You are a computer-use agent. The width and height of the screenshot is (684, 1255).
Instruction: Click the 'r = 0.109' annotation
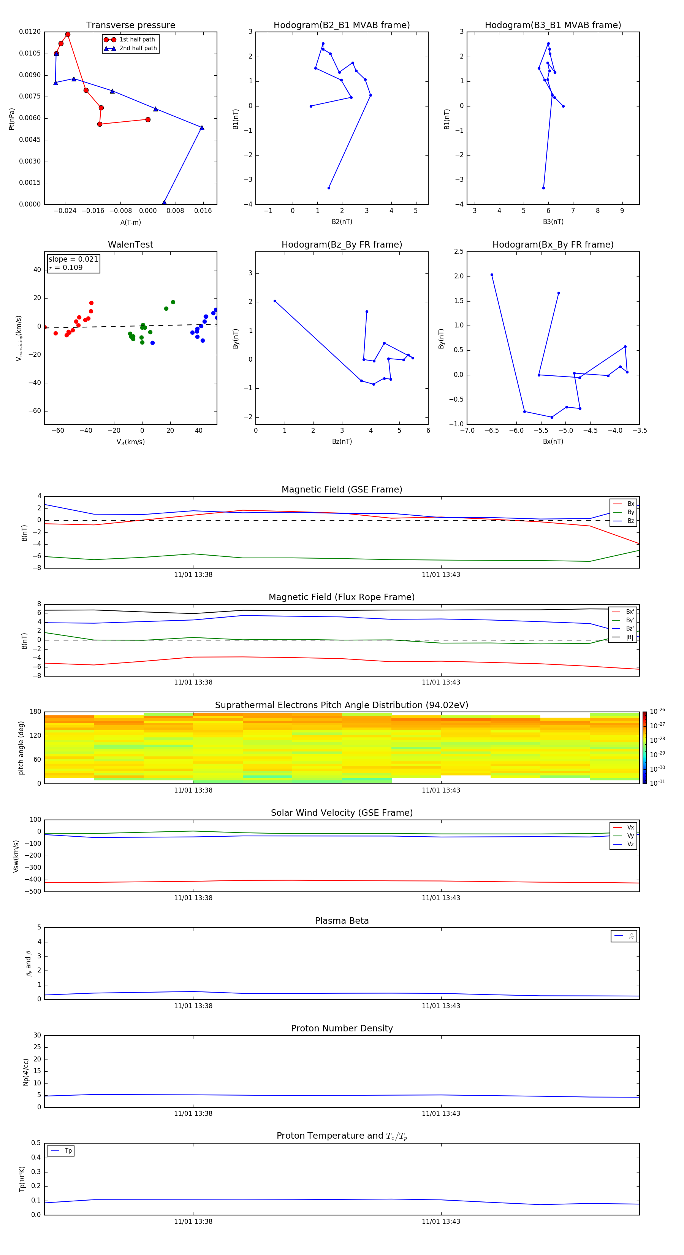[x=66, y=267]
